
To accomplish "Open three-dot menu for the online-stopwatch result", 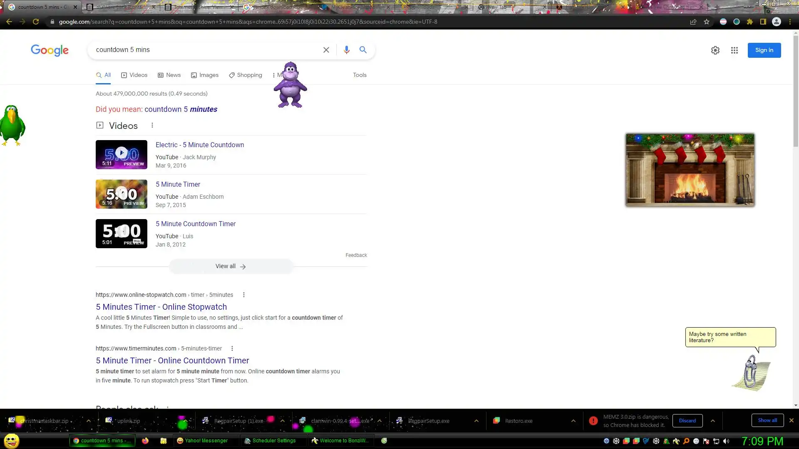I will point(244,295).
